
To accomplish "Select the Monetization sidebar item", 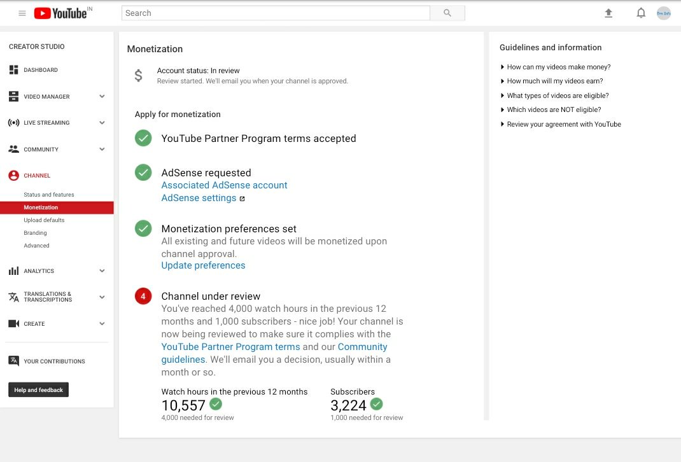I will pos(57,207).
